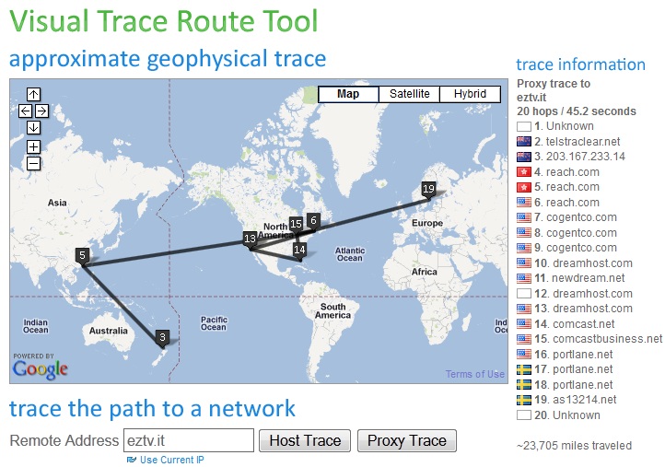This screenshot has width=665, height=467.
Task: Select map marker 3 near New Zealand
Action: click(x=162, y=337)
